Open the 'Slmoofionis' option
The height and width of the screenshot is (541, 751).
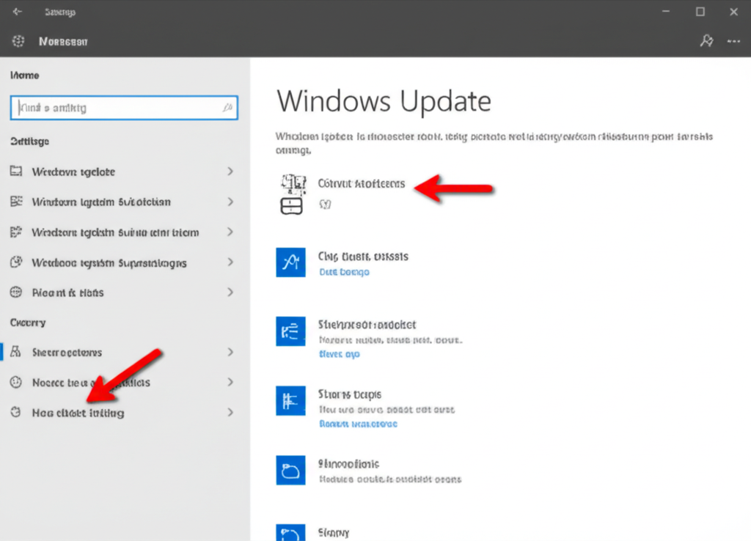click(x=348, y=464)
